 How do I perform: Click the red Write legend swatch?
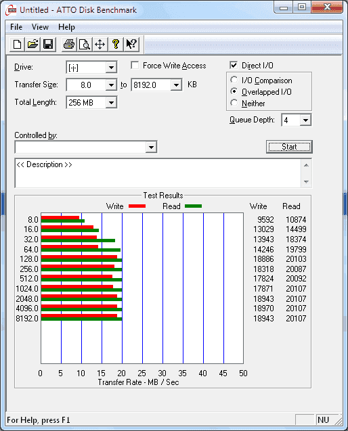[137, 206]
